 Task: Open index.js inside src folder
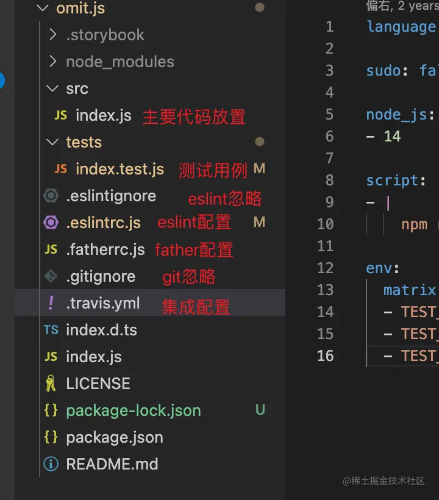click(104, 115)
